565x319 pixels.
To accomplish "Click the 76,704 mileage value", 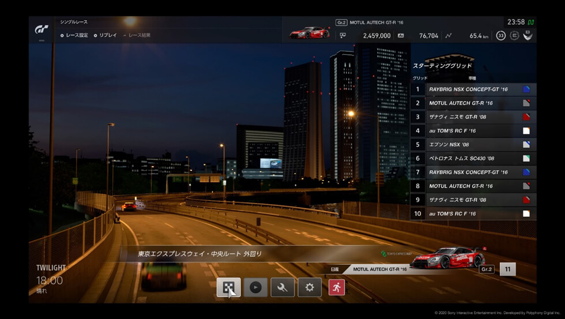I will point(428,36).
